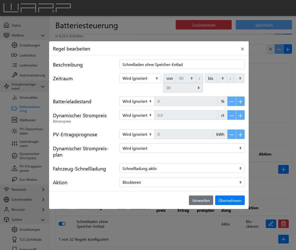Open the Fahrzeug-Schnellladung dropdown
The width and height of the screenshot is (296, 250).
click(182, 168)
